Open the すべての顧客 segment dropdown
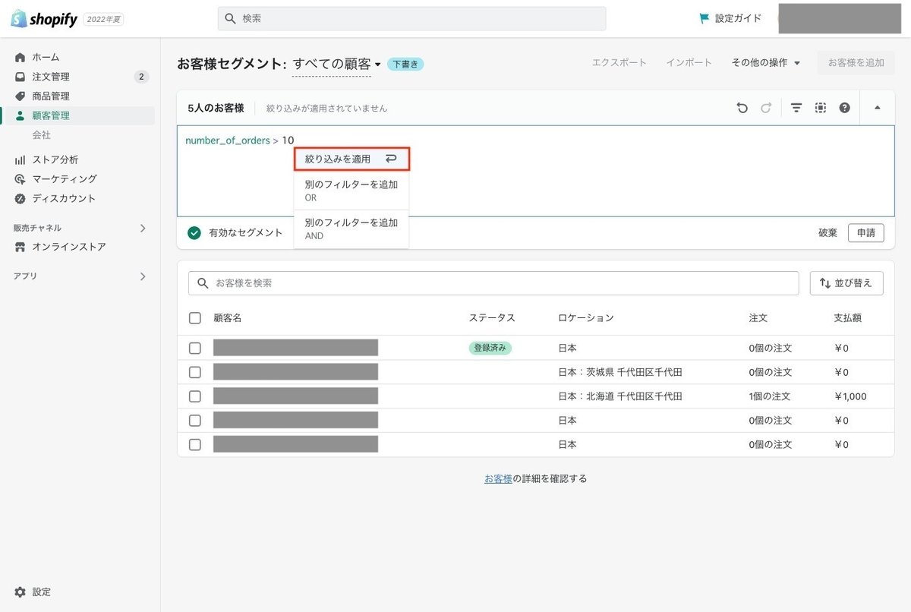The width and height of the screenshot is (911, 612). point(336,64)
